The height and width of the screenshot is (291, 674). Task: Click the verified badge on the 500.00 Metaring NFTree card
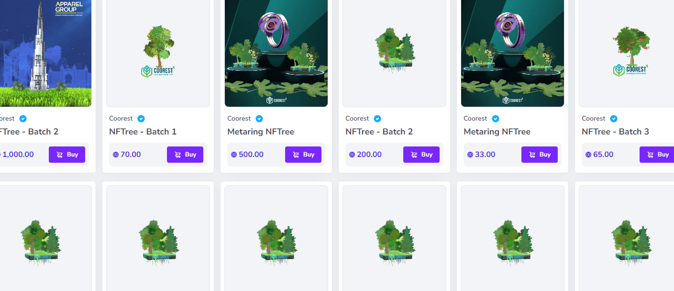pos(259,119)
